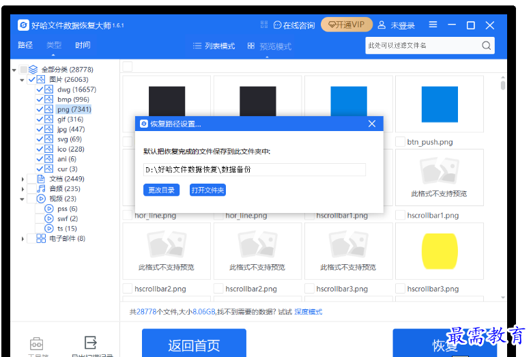531x357 pixels.
Task: Click the recovery path text field
Action: pyautogui.click(x=255, y=170)
